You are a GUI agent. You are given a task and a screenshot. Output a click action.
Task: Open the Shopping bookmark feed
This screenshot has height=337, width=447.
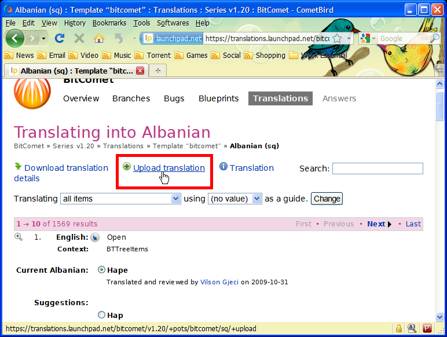pos(265,56)
